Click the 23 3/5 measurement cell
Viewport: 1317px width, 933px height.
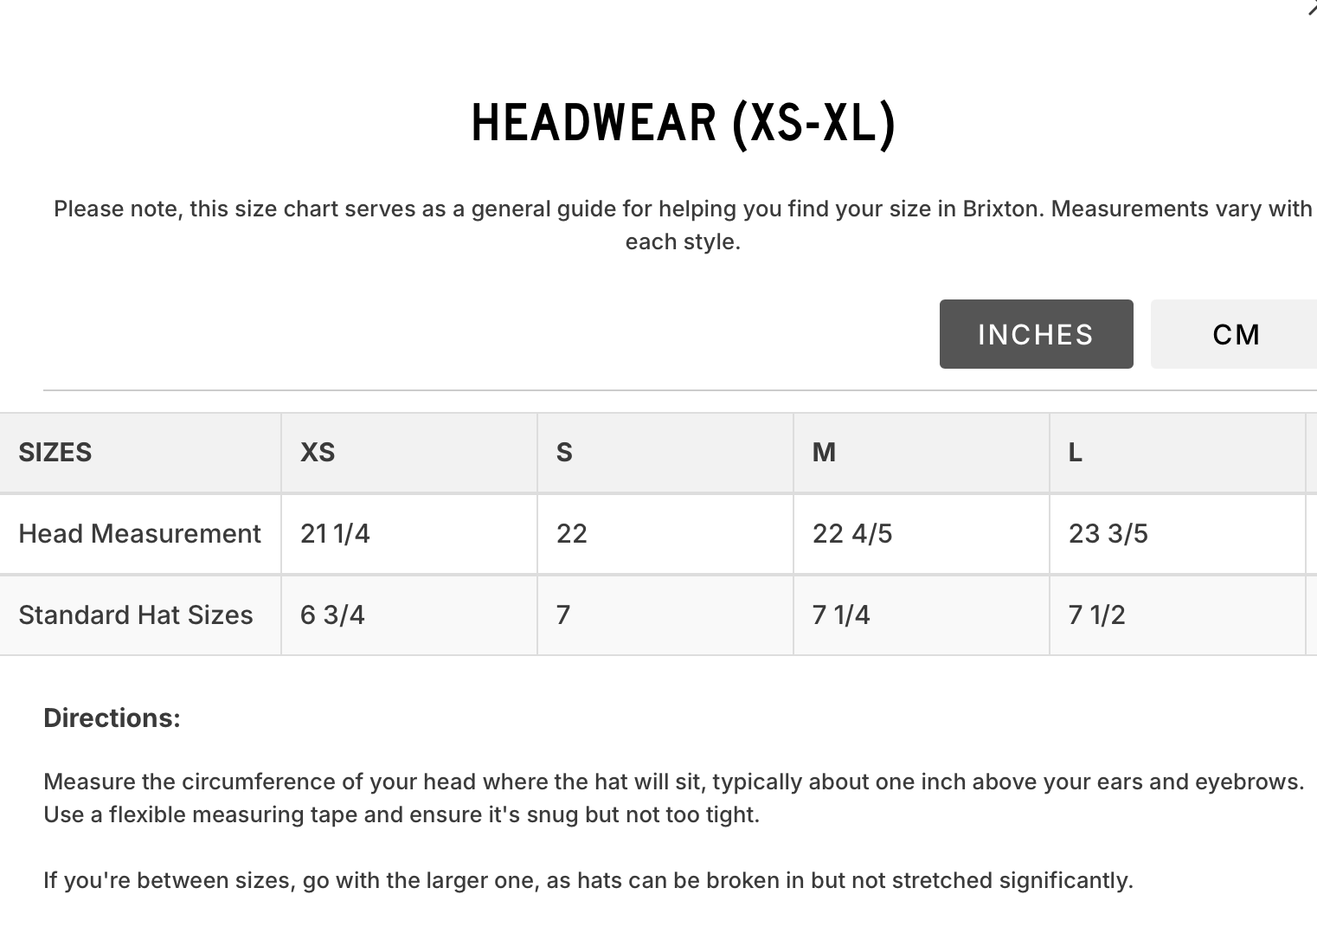1178,534
